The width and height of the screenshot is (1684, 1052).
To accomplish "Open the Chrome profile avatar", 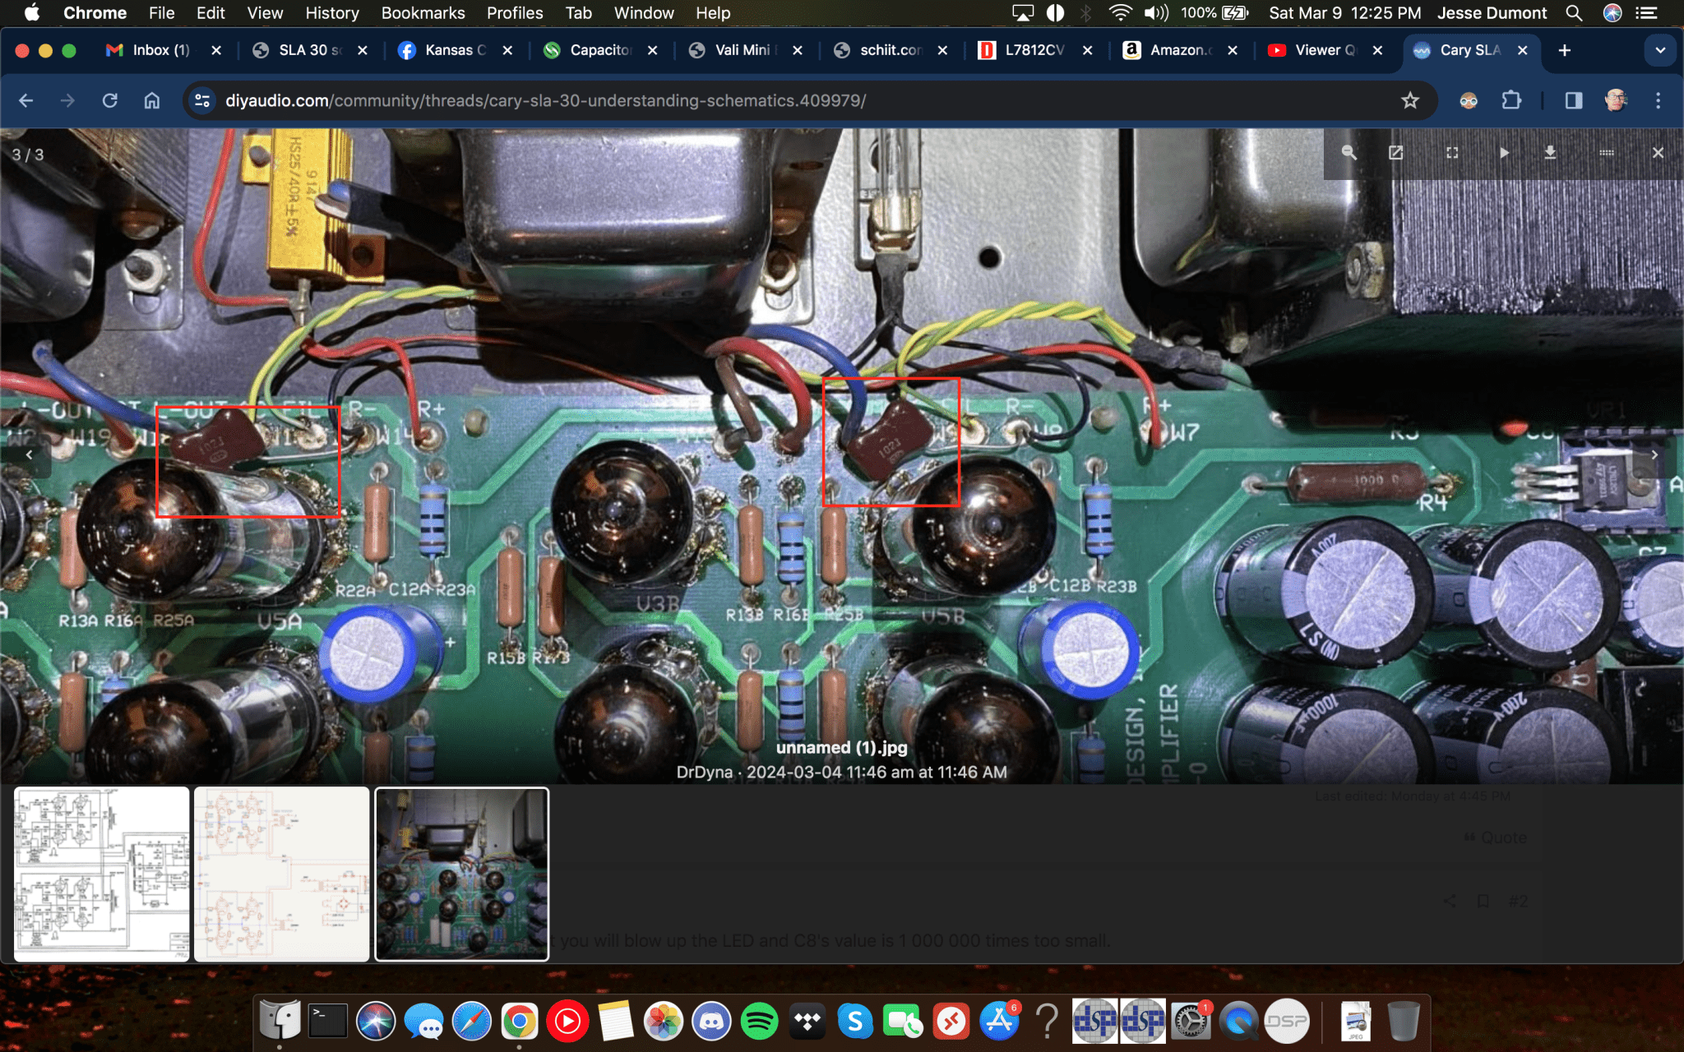I will click(x=1616, y=100).
